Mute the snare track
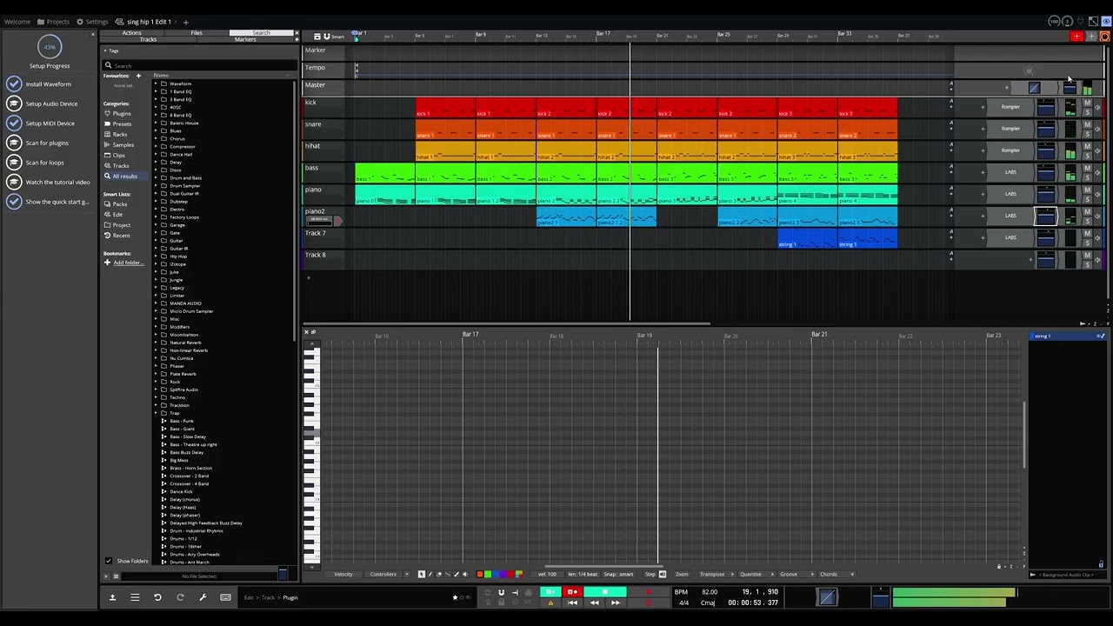Image resolution: width=1113 pixels, height=626 pixels. point(1087,125)
